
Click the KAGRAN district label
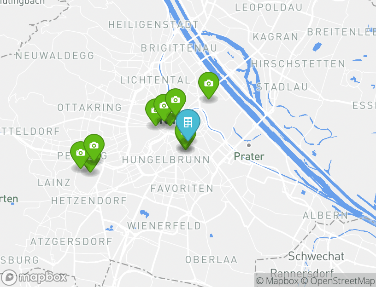point(276,37)
